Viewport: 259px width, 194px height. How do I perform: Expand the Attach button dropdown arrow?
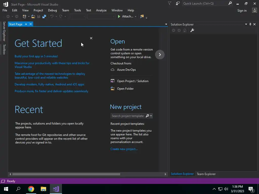[136, 16]
